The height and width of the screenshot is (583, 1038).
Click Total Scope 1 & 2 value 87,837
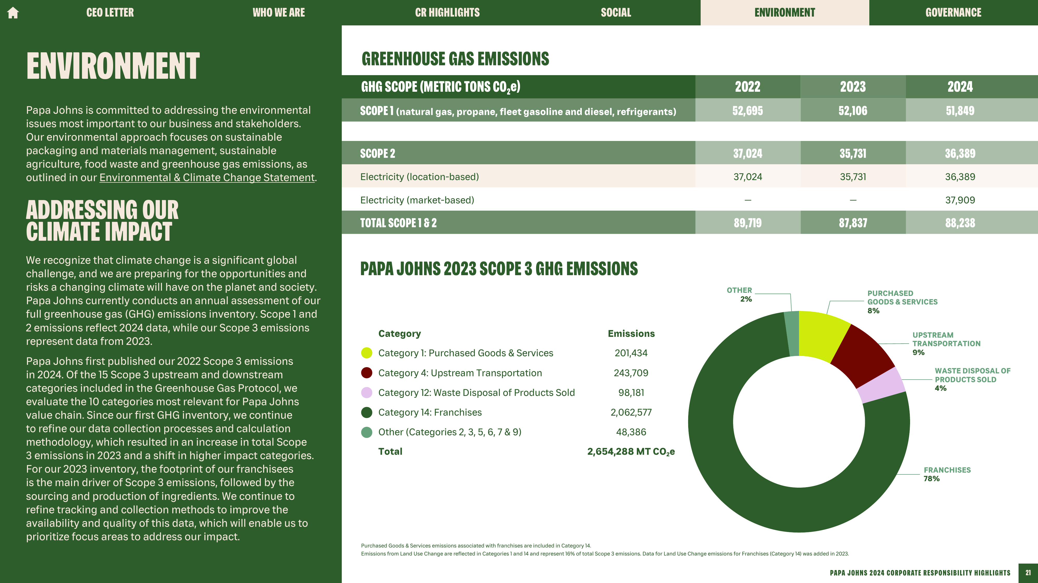pos(853,223)
